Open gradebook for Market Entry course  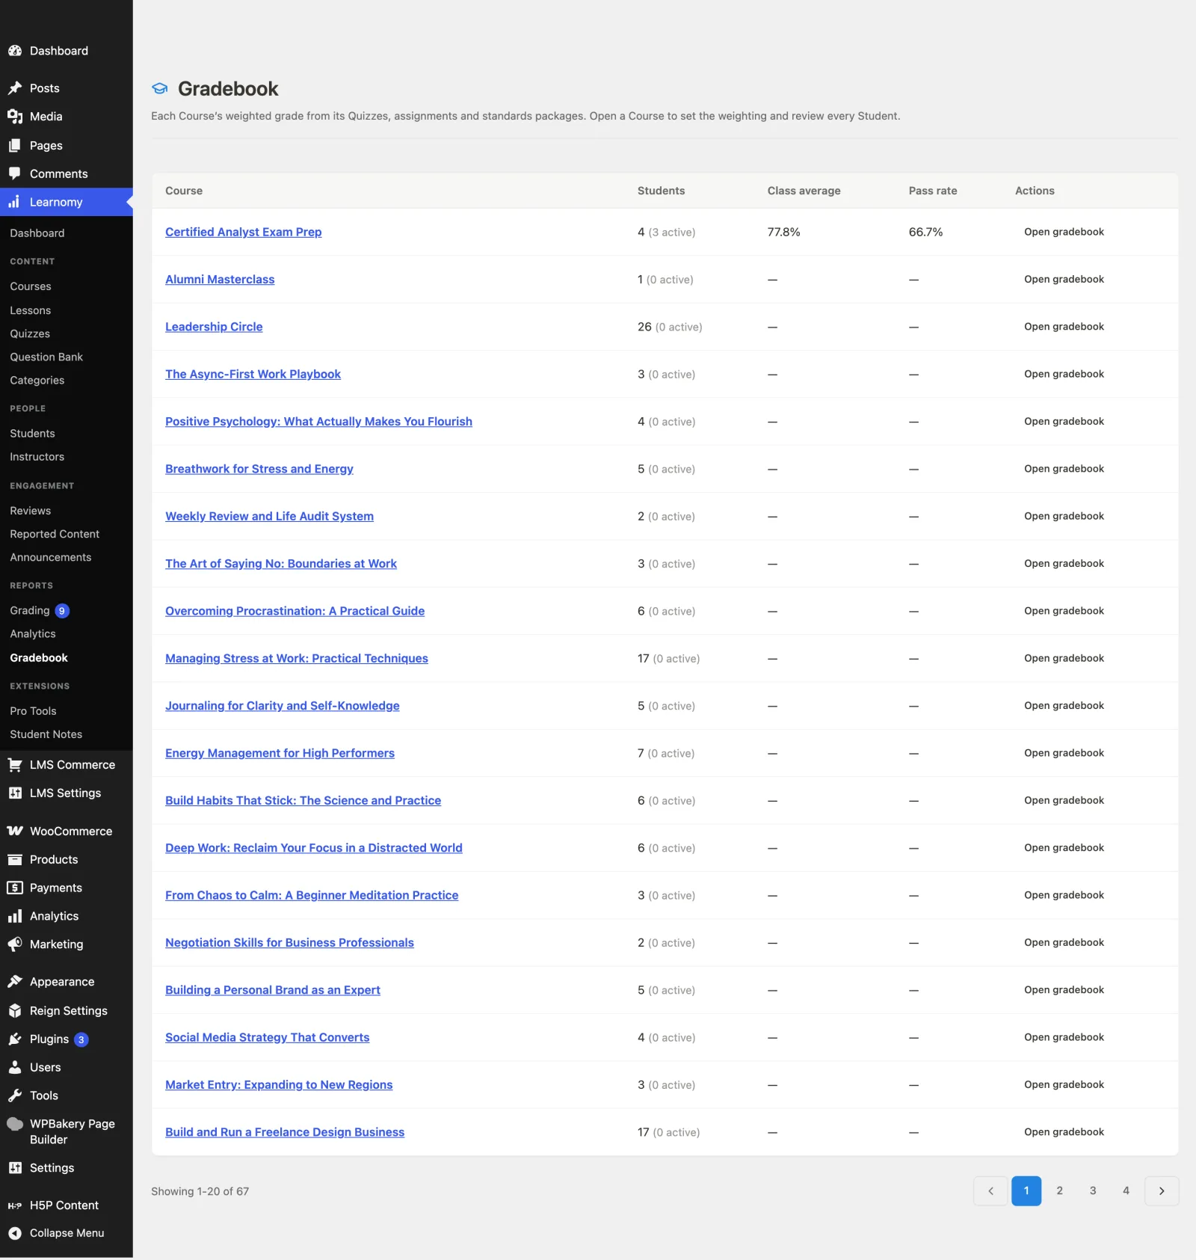1064,1084
